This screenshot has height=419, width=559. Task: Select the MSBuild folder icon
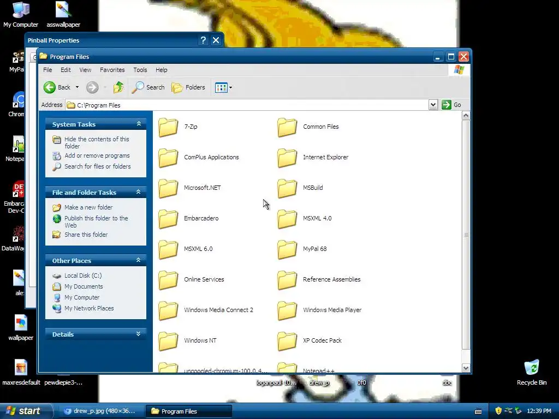(287, 188)
